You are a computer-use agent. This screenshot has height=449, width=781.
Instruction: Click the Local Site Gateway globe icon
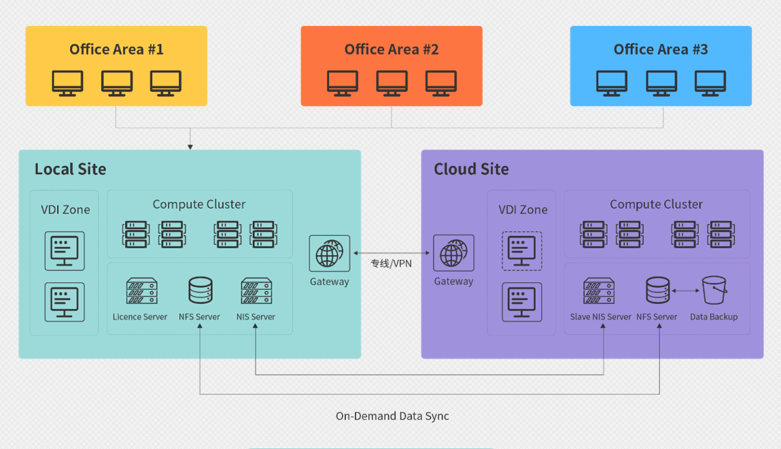329,253
